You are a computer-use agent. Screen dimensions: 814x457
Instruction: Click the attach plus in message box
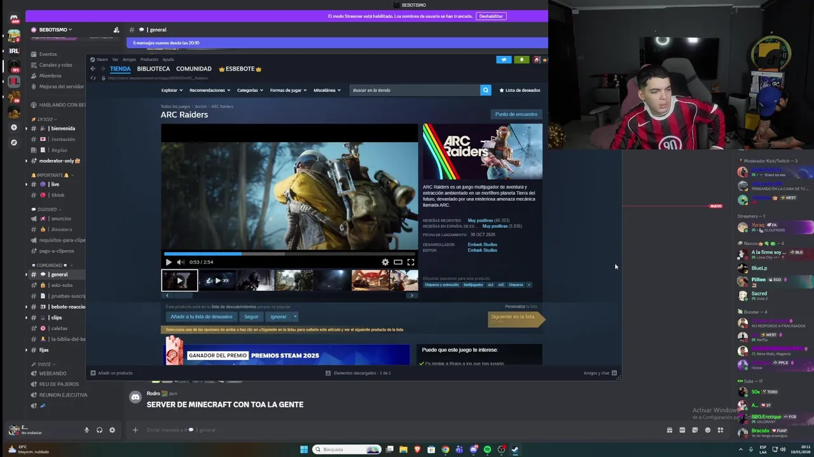pyautogui.click(x=135, y=430)
